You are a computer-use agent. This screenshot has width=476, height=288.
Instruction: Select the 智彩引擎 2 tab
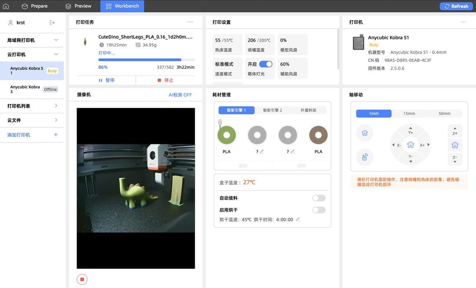point(272,110)
